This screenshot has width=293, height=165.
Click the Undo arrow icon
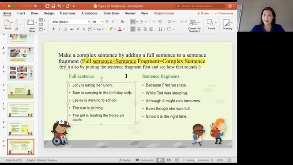tap(59, 6)
